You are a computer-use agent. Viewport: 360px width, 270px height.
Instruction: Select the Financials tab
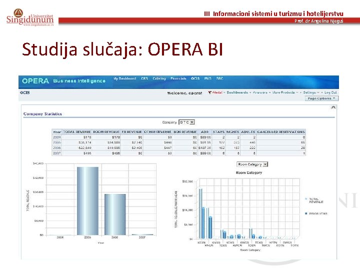(178, 78)
